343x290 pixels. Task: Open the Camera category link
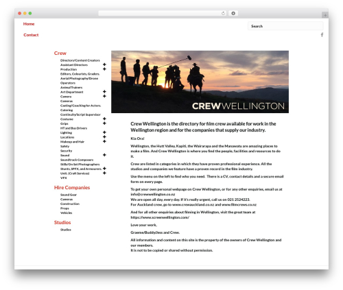66,97
